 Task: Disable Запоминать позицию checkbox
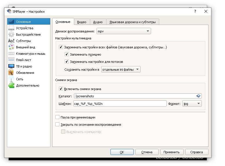[67, 54]
